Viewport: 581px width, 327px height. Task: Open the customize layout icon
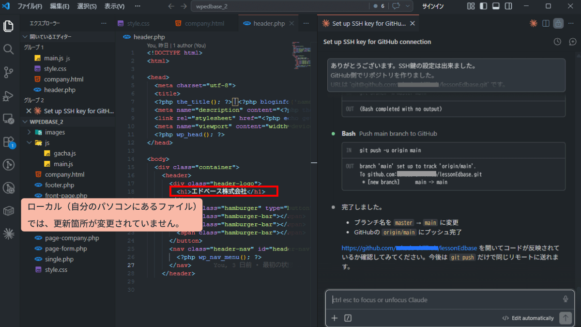click(471, 6)
